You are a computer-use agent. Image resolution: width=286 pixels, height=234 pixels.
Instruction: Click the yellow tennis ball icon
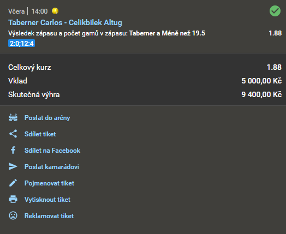pyautogui.click(x=55, y=11)
